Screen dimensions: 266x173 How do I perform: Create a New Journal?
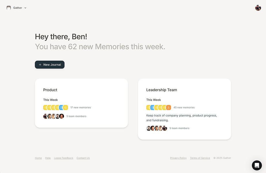[x=50, y=65]
